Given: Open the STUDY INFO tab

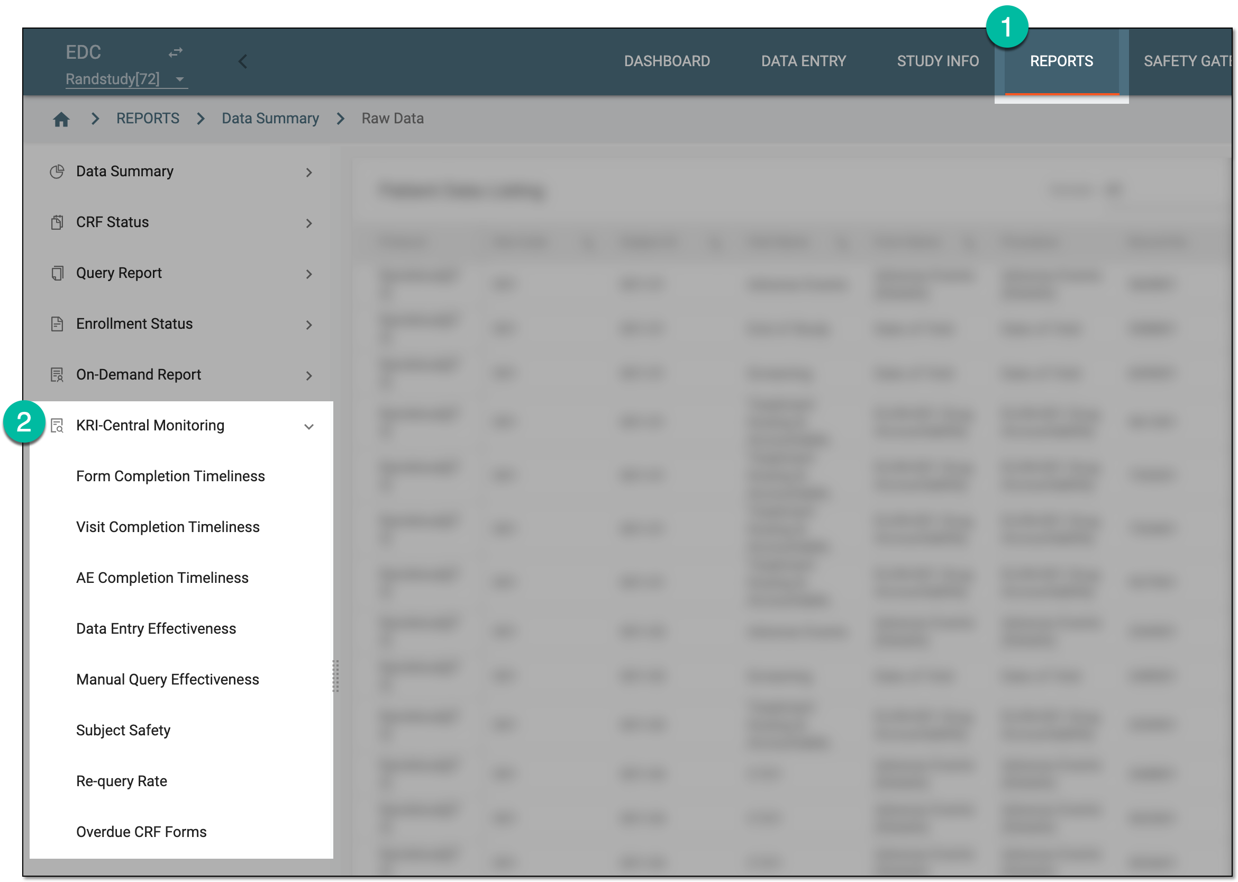Looking at the screenshot, I should coord(937,61).
